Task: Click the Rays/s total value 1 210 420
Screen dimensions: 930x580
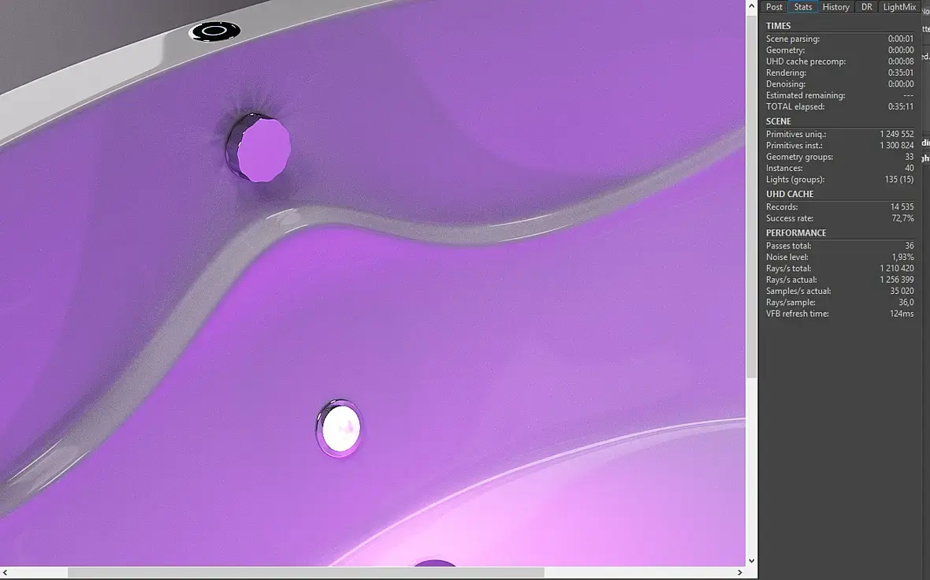Action: (897, 269)
